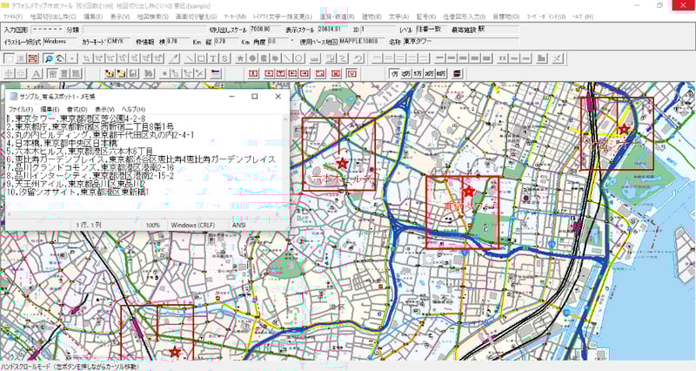The height and width of the screenshot is (371, 696).
Task: Click the red star on 東京タワー map frame
Action: [468, 191]
